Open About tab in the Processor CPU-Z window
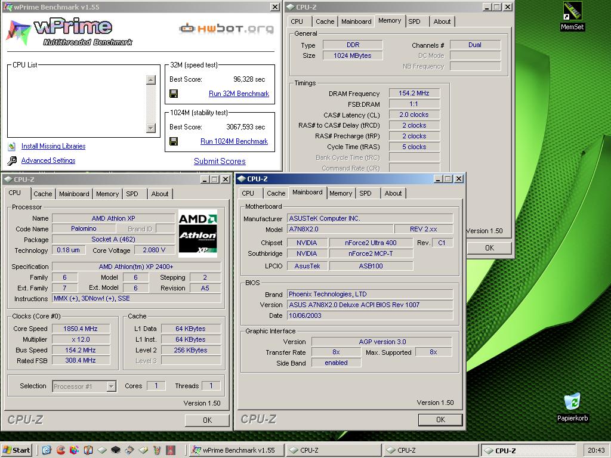 point(160,194)
